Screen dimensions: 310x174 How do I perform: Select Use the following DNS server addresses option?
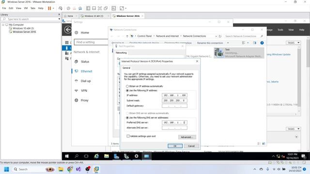pyautogui.click(x=127, y=118)
